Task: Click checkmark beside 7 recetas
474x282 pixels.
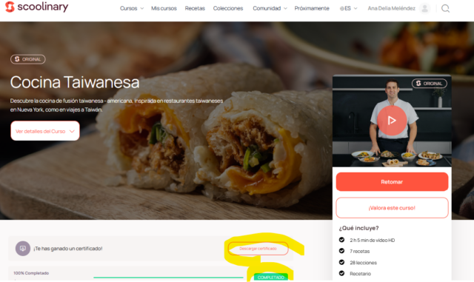Action: point(341,251)
